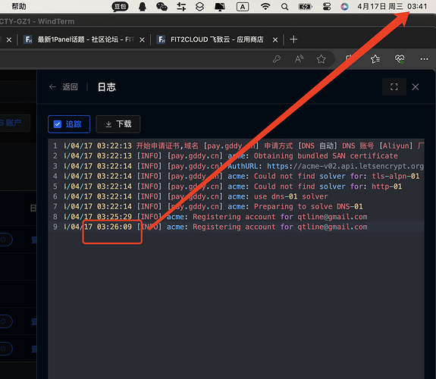The image size is (436, 379).
Task: Activate the read aloud icon
Action: 299,59
